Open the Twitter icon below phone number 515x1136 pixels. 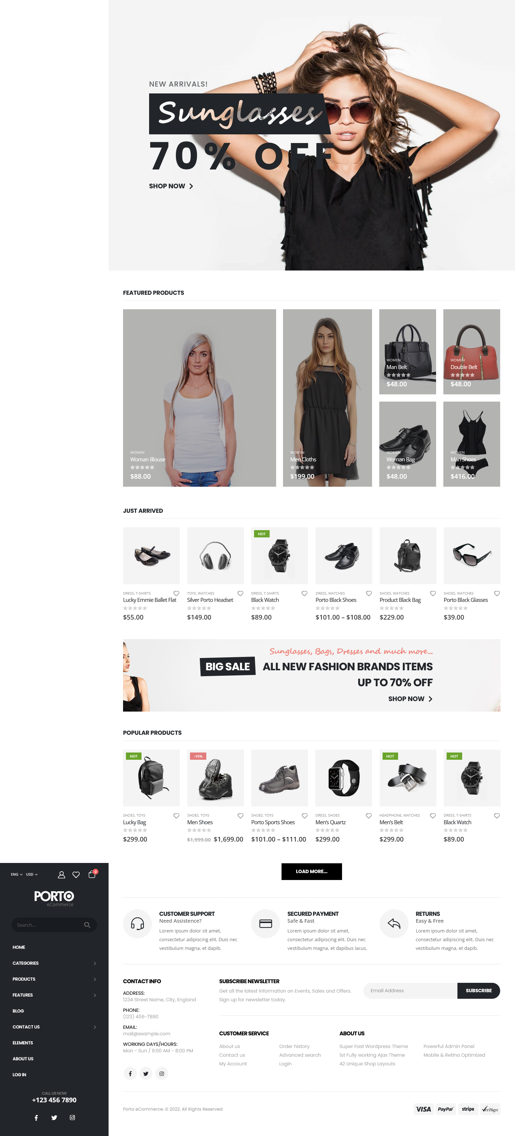[54, 1118]
